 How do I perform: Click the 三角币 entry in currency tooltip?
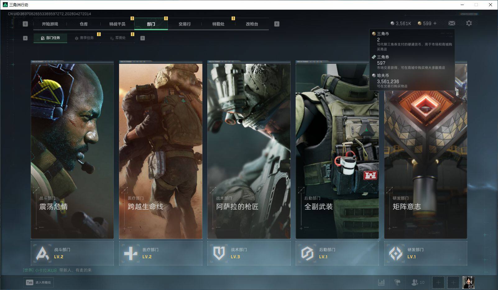(x=412, y=41)
